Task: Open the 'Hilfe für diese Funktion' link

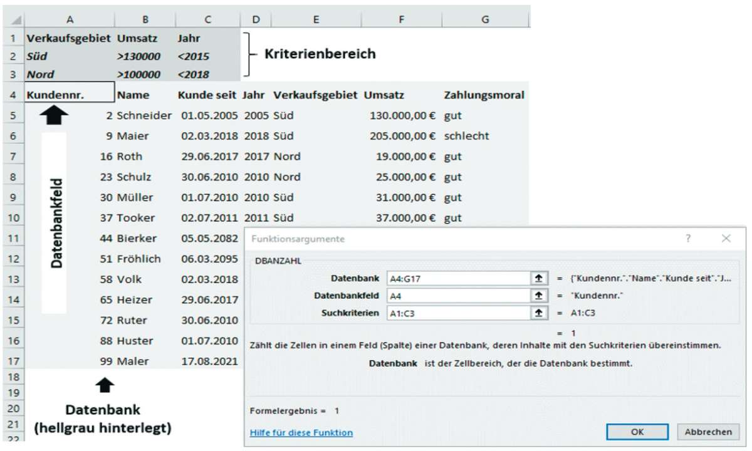Action: tap(301, 432)
